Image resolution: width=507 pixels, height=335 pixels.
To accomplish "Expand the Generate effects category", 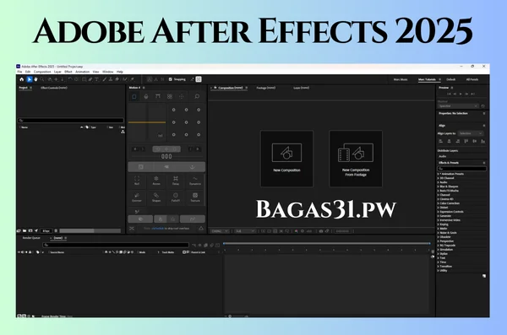I will [x=438, y=216].
